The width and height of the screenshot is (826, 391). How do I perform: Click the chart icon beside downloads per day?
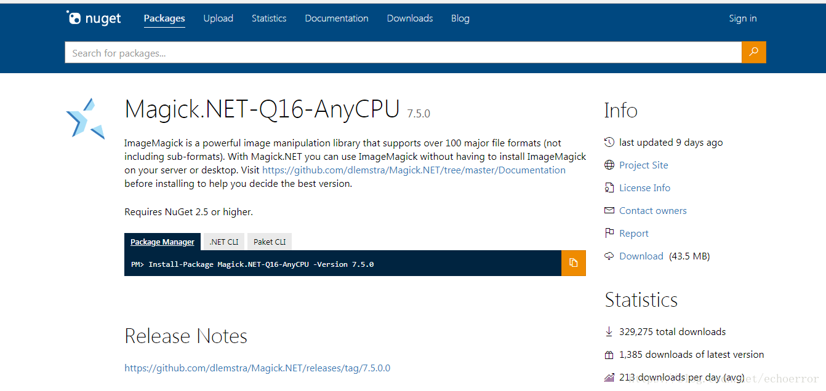tap(609, 377)
